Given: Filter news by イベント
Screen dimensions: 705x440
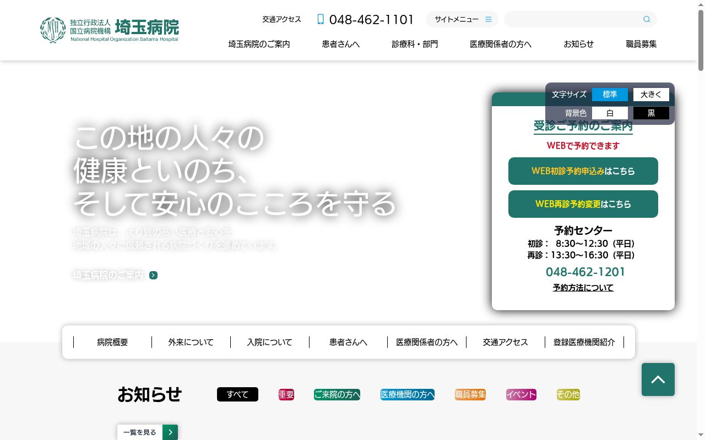Looking at the screenshot, I should (x=521, y=394).
